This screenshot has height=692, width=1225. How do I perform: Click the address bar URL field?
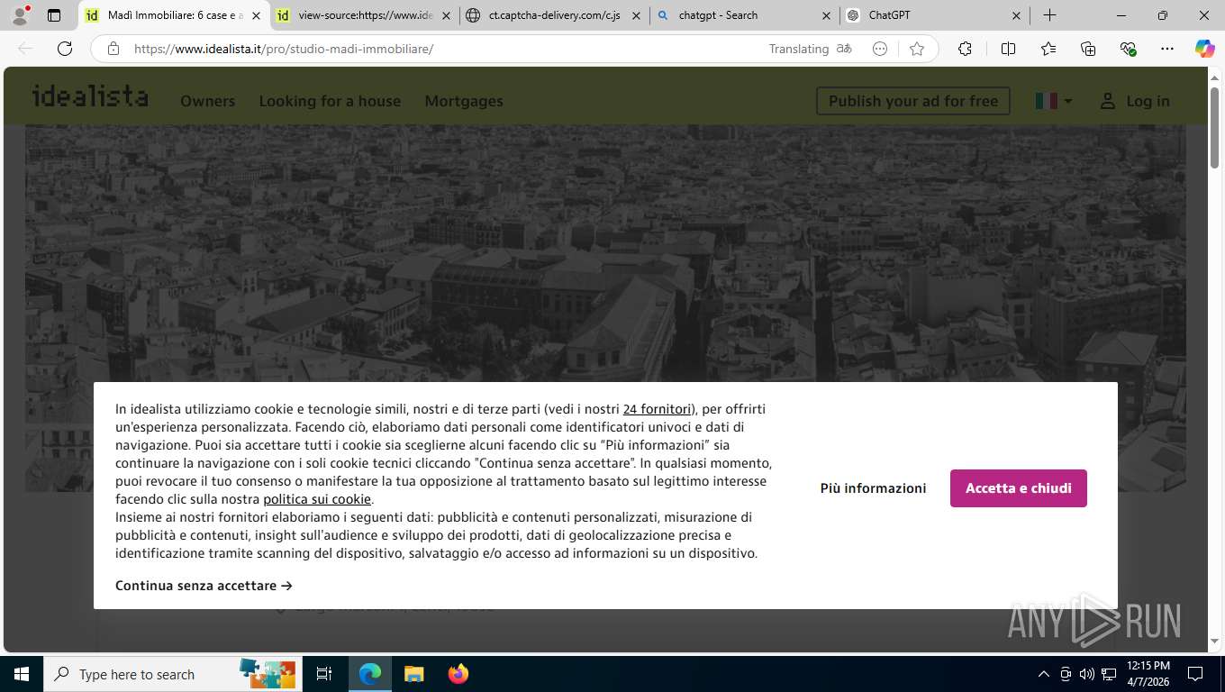click(x=441, y=49)
